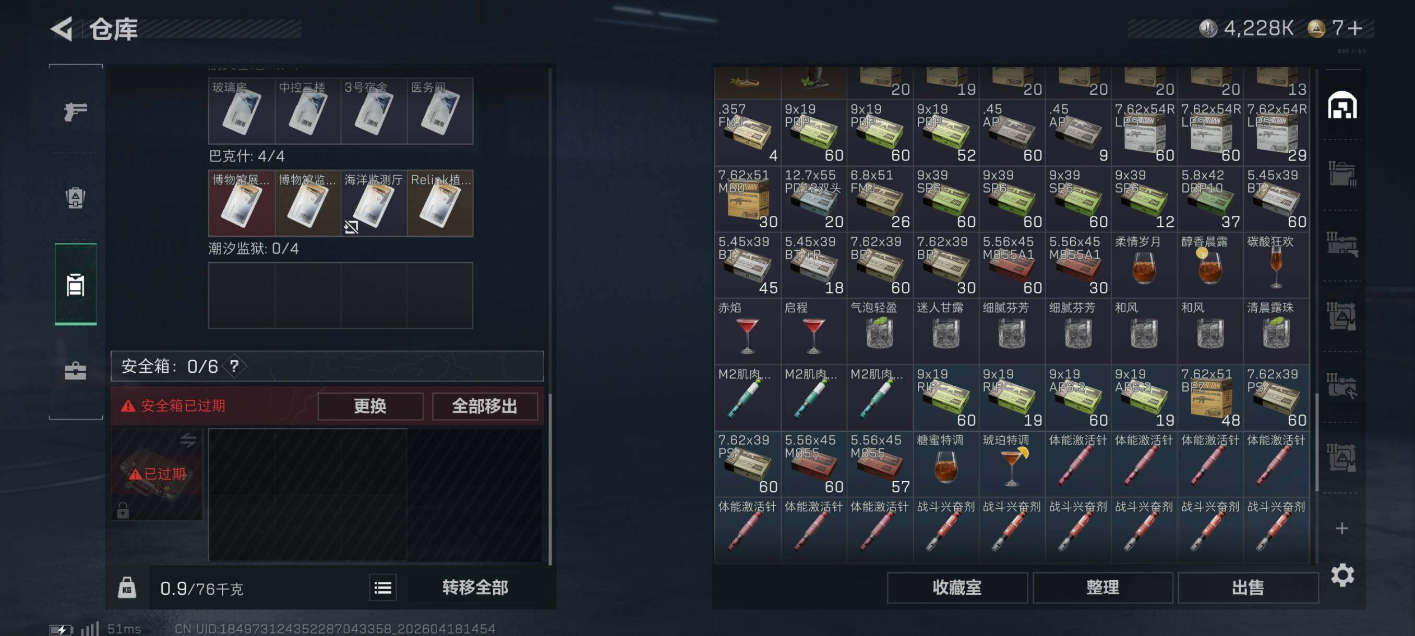
Task: Click the 出售 sell button
Action: click(1248, 588)
